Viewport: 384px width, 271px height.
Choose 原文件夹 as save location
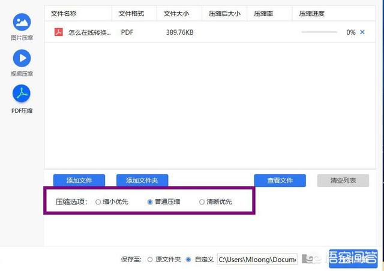click(150, 260)
